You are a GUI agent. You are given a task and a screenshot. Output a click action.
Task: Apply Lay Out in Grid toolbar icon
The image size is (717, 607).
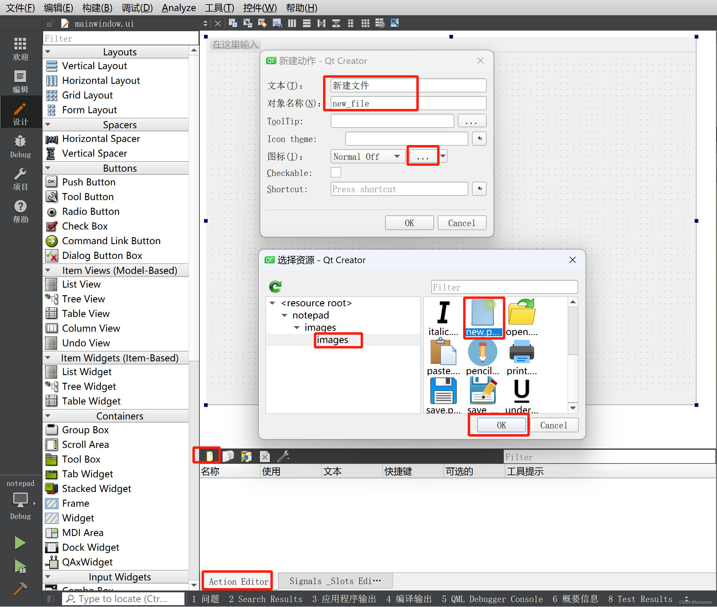(x=365, y=23)
